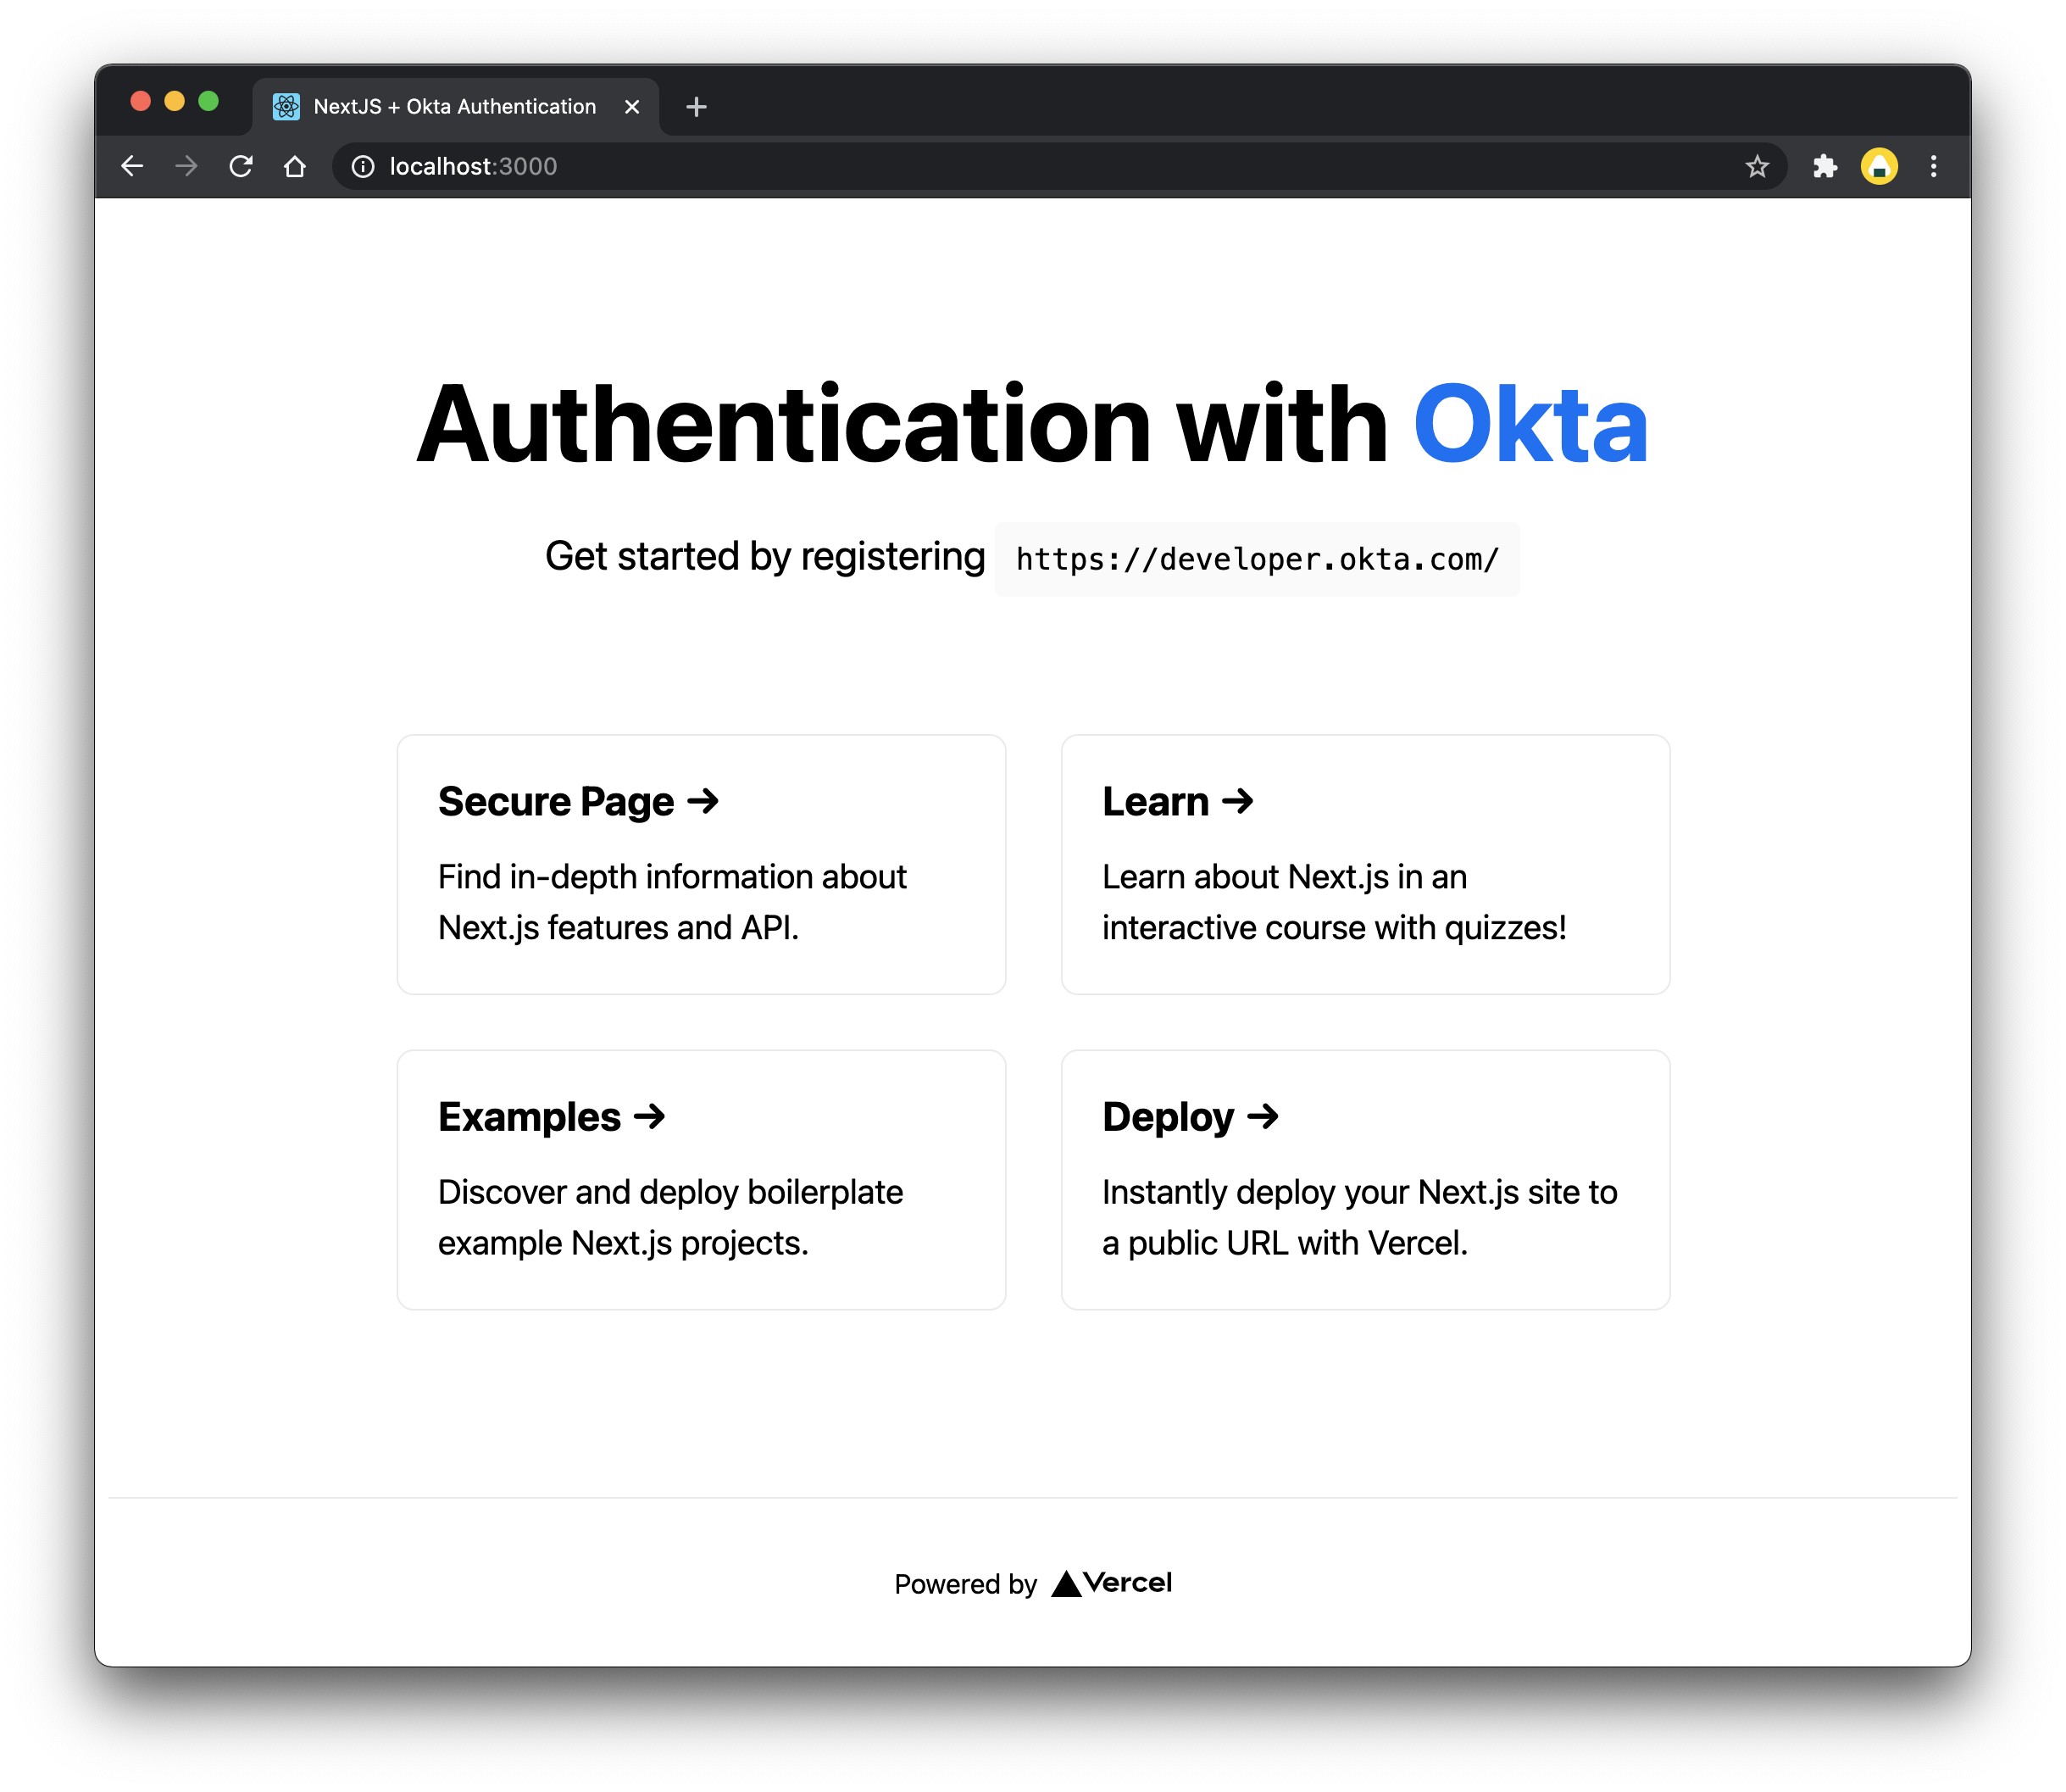This screenshot has height=1792, width=2066.
Task: Click the Secure Page arrow link
Action: pos(580,799)
